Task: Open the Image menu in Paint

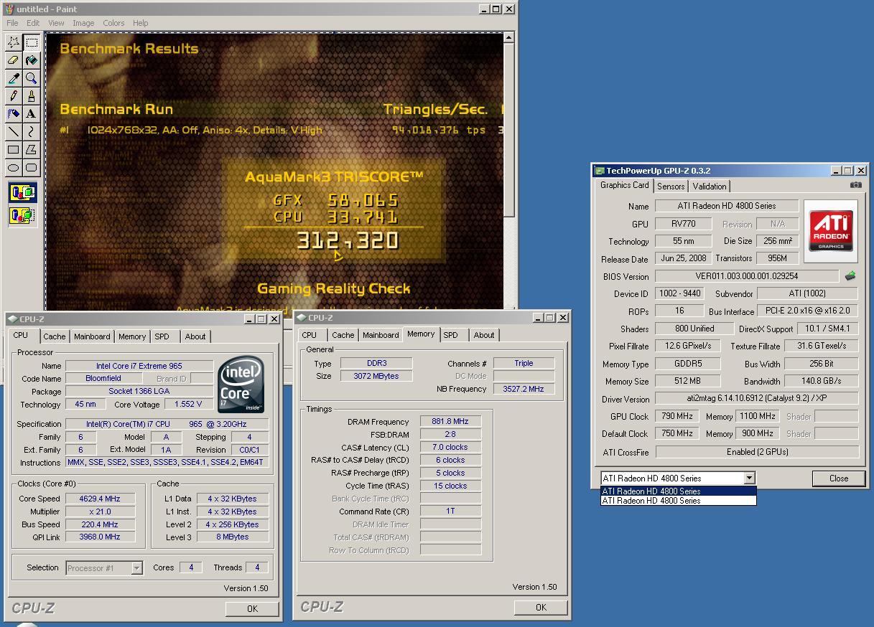Action: 83,23
